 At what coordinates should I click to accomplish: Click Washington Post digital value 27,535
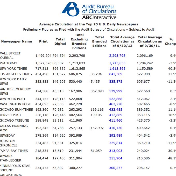(58, 104)
